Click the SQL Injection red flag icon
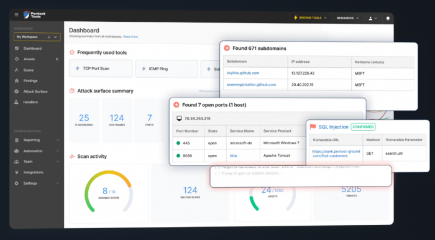This screenshot has height=240, width=435. [313, 127]
